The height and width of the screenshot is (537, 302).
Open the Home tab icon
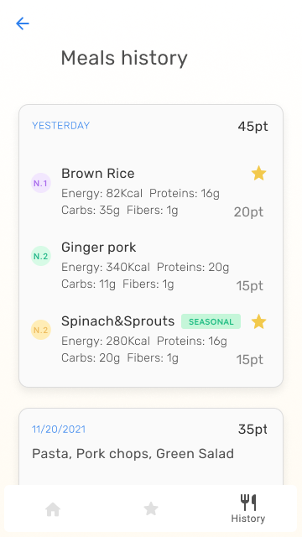coord(53,509)
